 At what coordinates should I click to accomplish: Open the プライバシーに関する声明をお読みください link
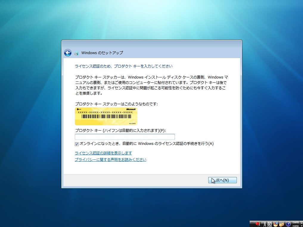pos(111,160)
